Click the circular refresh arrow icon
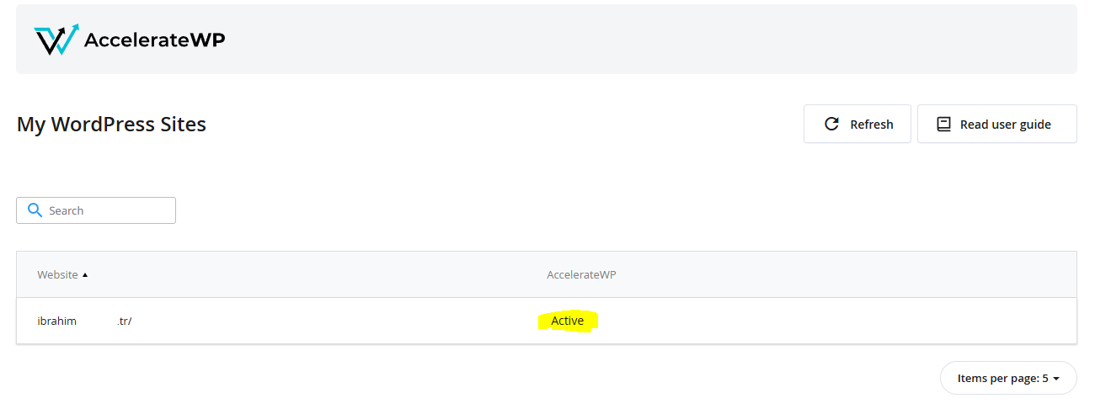The image size is (1095, 409). click(x=831, y=125)
